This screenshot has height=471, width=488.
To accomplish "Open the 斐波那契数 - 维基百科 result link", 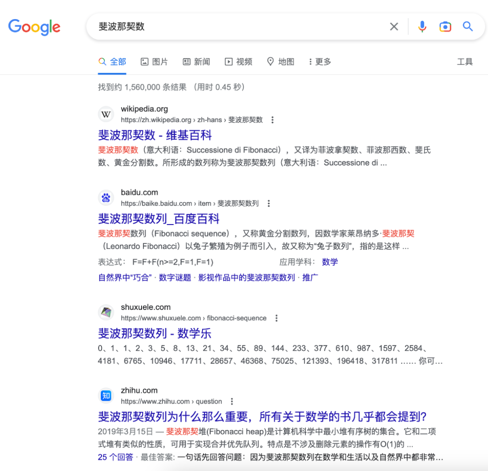I will pyautogui.click(x=154, y=135).
